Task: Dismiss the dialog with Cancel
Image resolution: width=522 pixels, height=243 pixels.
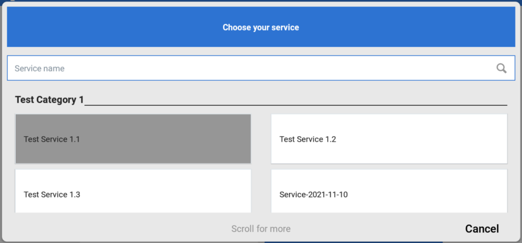Action: (x=482, y=229)
